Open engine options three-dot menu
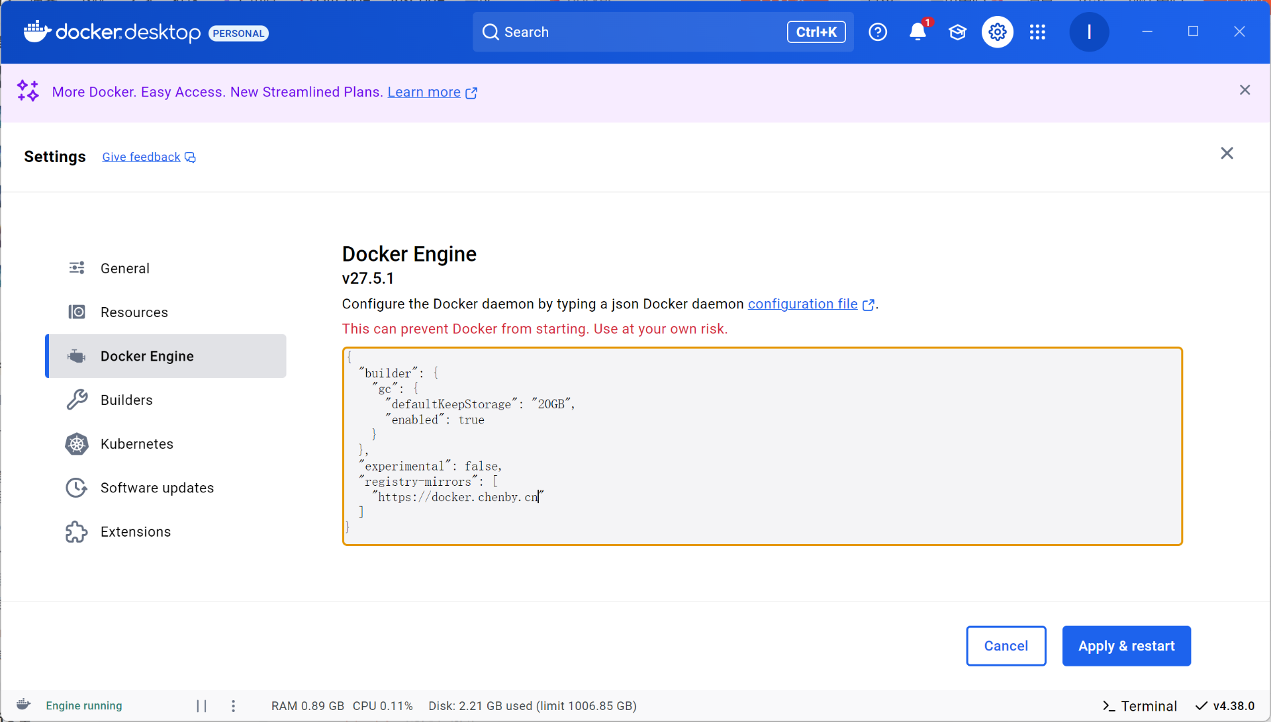Screen dimensions: 1271x722 click(x=233, y=706)
